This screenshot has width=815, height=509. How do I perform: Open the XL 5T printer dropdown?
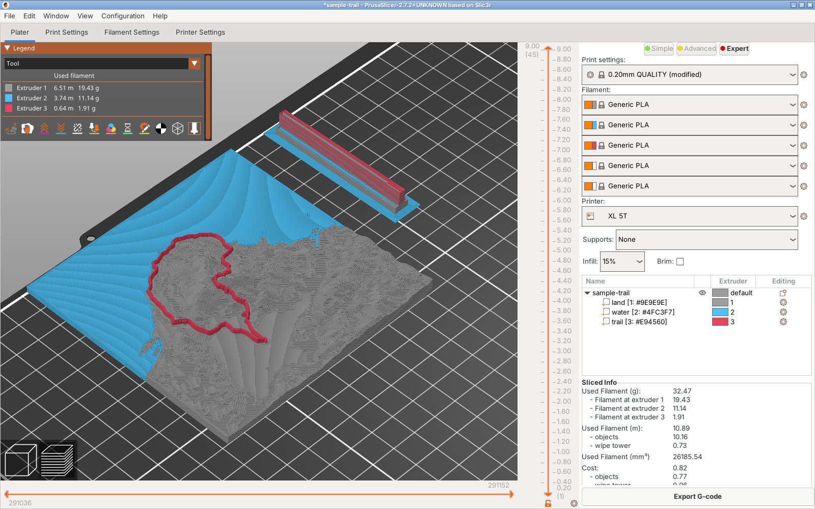click(x=690, y=216)
